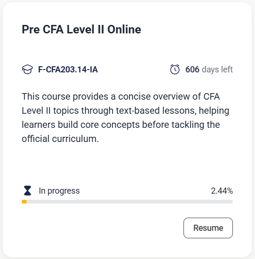
Task: Click the course description paragraph
Action: (126, 118)
